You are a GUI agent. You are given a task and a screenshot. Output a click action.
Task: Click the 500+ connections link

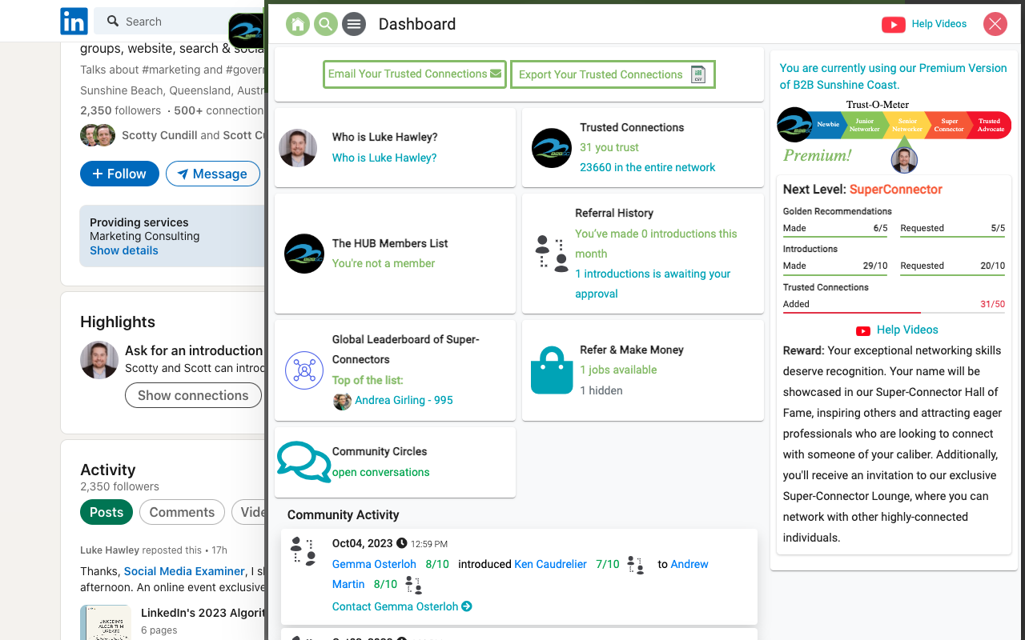coord(219,110)
